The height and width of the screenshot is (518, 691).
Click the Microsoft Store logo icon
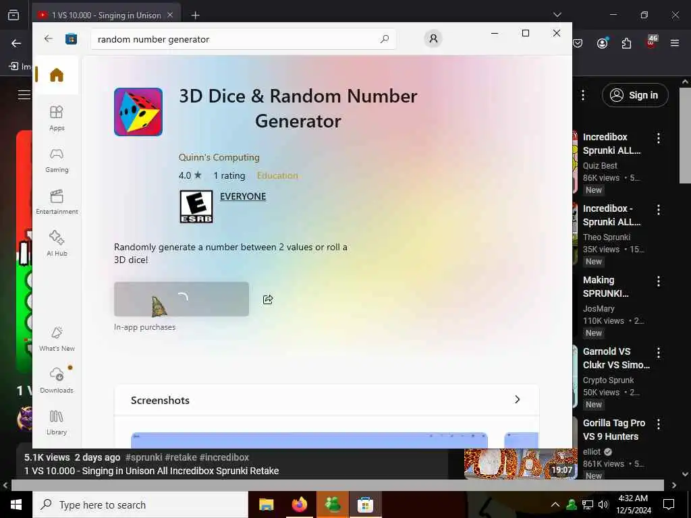71,39
